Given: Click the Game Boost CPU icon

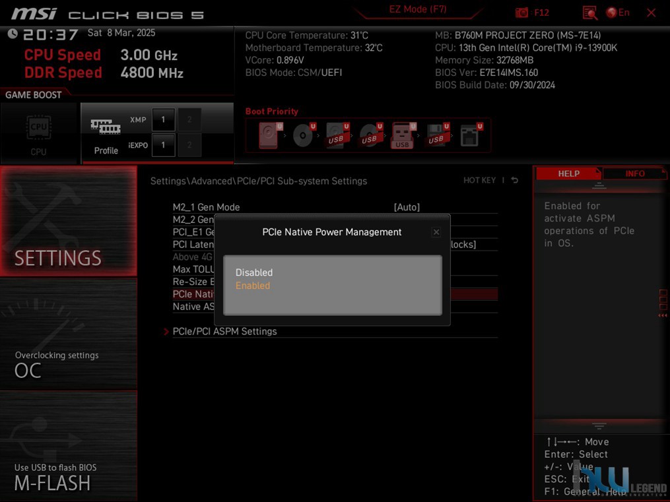Looking at the screenshot, I should 38,127.
